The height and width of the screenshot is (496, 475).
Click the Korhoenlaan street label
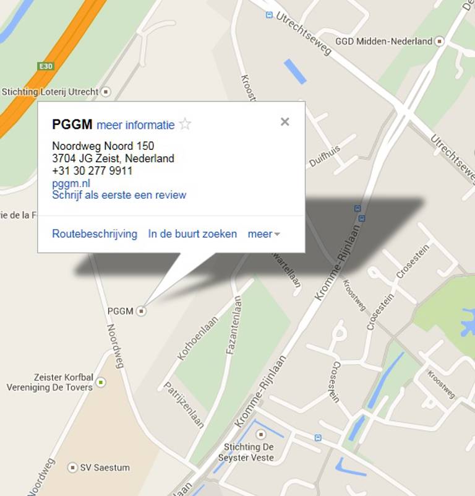[x=198, y=338]
